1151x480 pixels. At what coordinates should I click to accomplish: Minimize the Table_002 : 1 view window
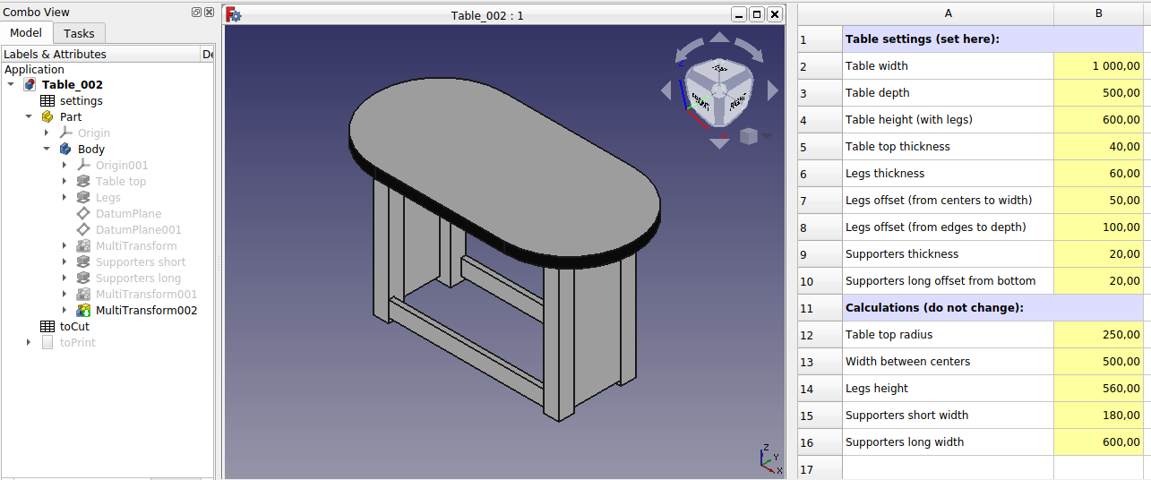pyautogui.click(x=739, y=15)
